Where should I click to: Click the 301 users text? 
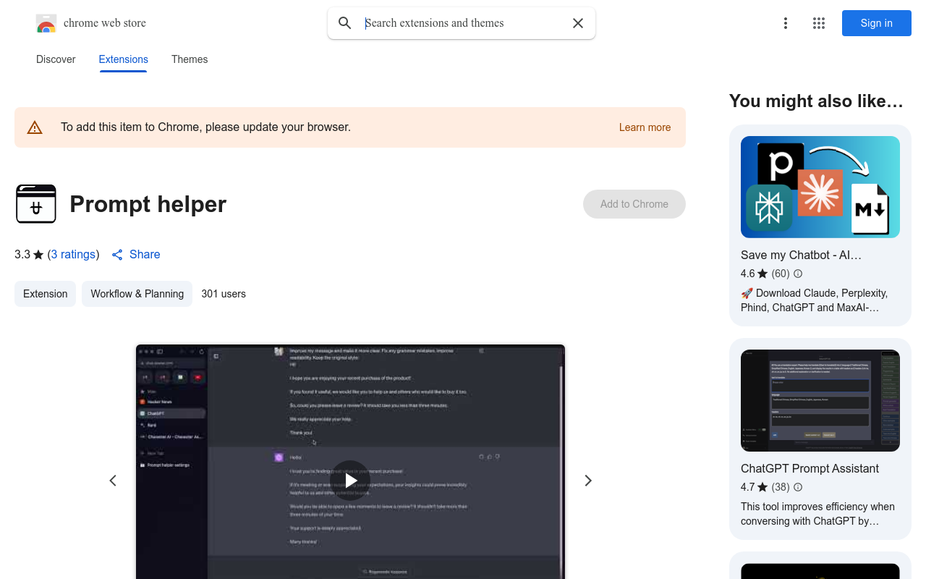(224, 294)
